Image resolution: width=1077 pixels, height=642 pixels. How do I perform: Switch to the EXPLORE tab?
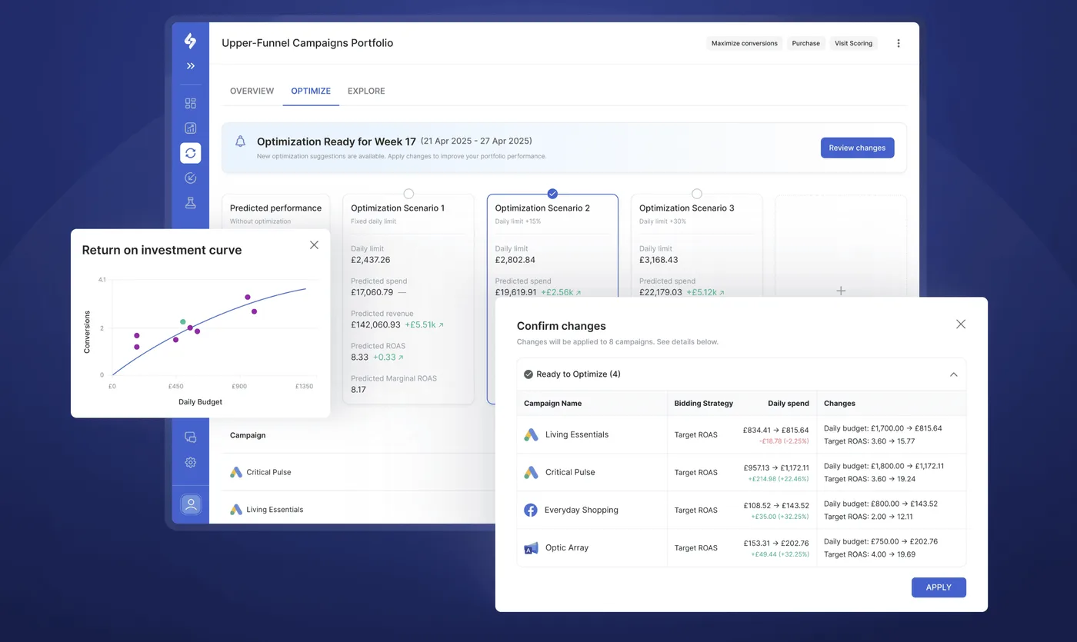point(365,91)
